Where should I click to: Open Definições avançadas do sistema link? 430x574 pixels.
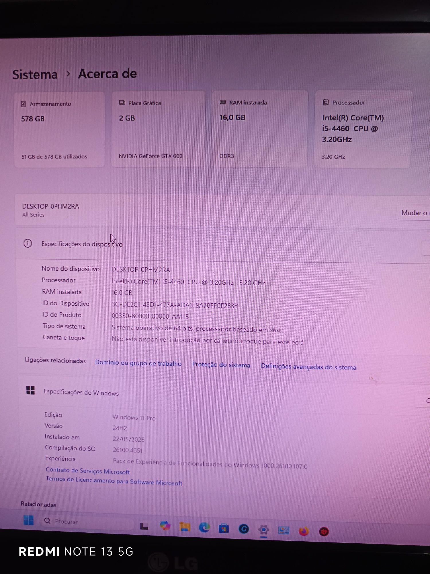(308, 366)
